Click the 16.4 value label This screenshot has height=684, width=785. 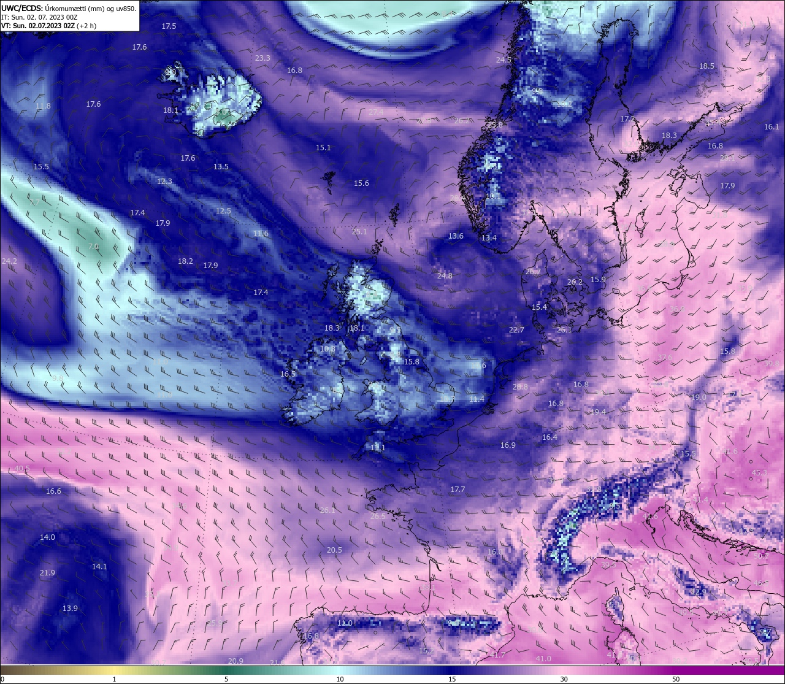click(x=549, y=437)
